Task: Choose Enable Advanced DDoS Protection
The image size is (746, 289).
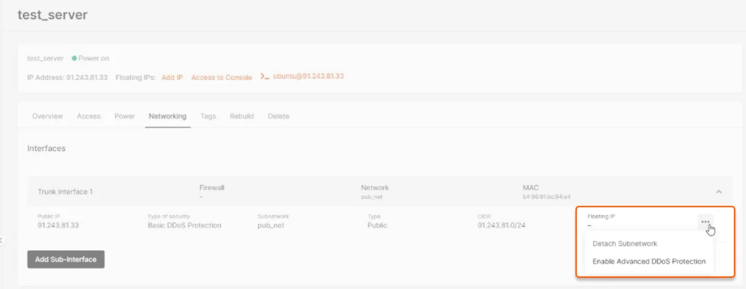Action: click(x=649, y=261)
